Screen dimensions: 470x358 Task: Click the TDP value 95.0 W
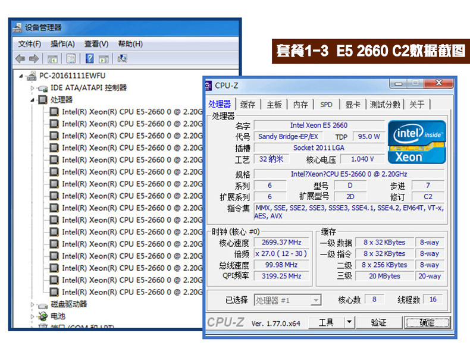point(369,137)
